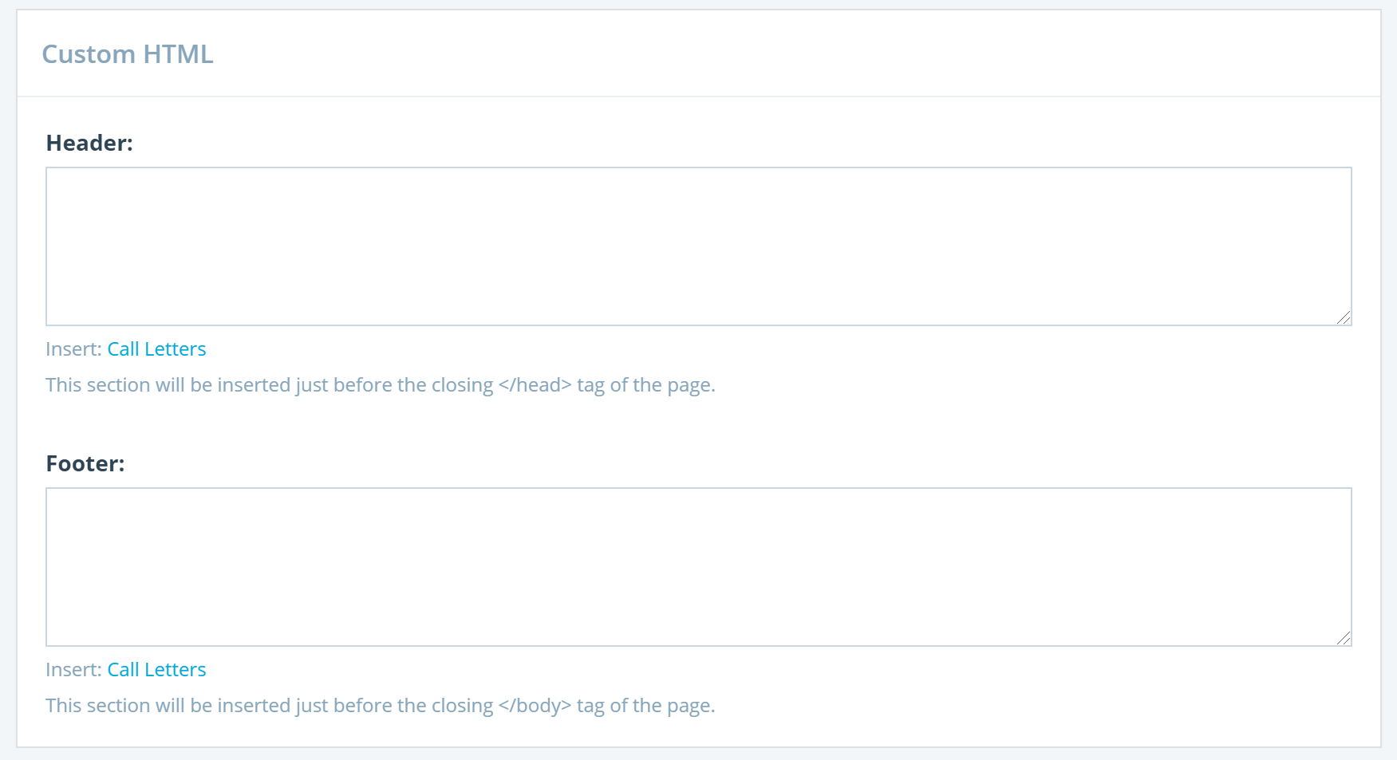Click the Insert: label below Header box
The height and width of the screenshot is (760, 1397).
point(73,349)
